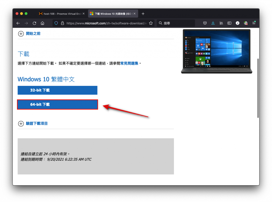Reload the page with the refresh icon

click(34, 23)
